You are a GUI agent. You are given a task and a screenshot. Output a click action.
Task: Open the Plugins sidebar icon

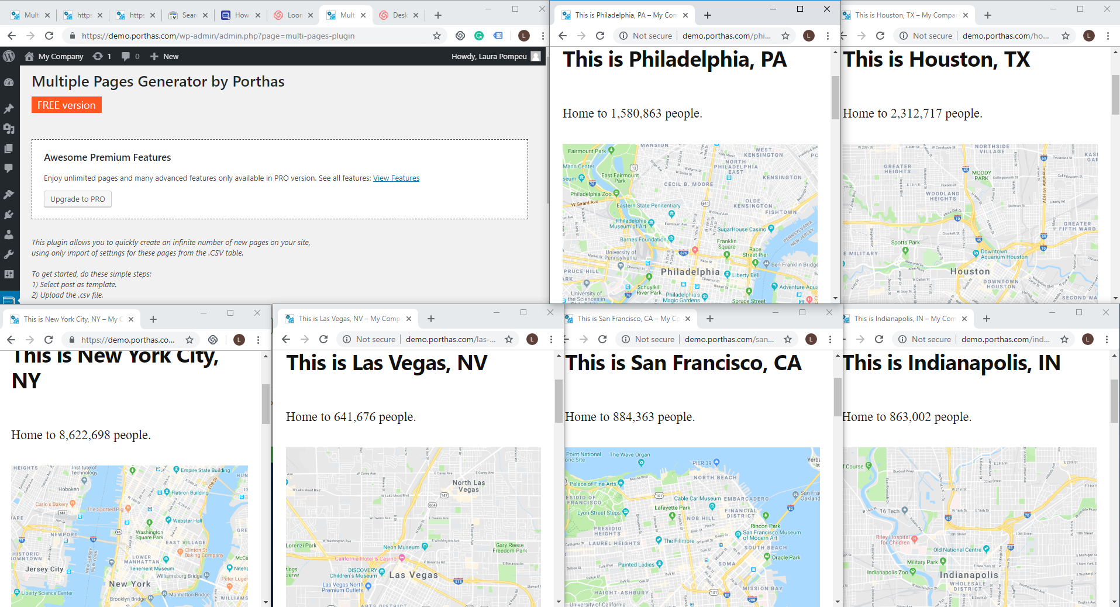[x=9, y=215]
